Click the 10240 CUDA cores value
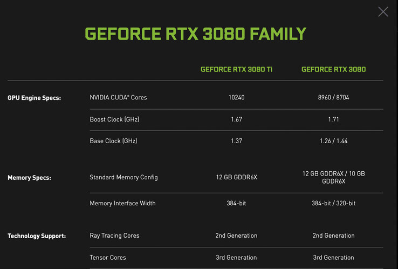 tap(236, 98)
